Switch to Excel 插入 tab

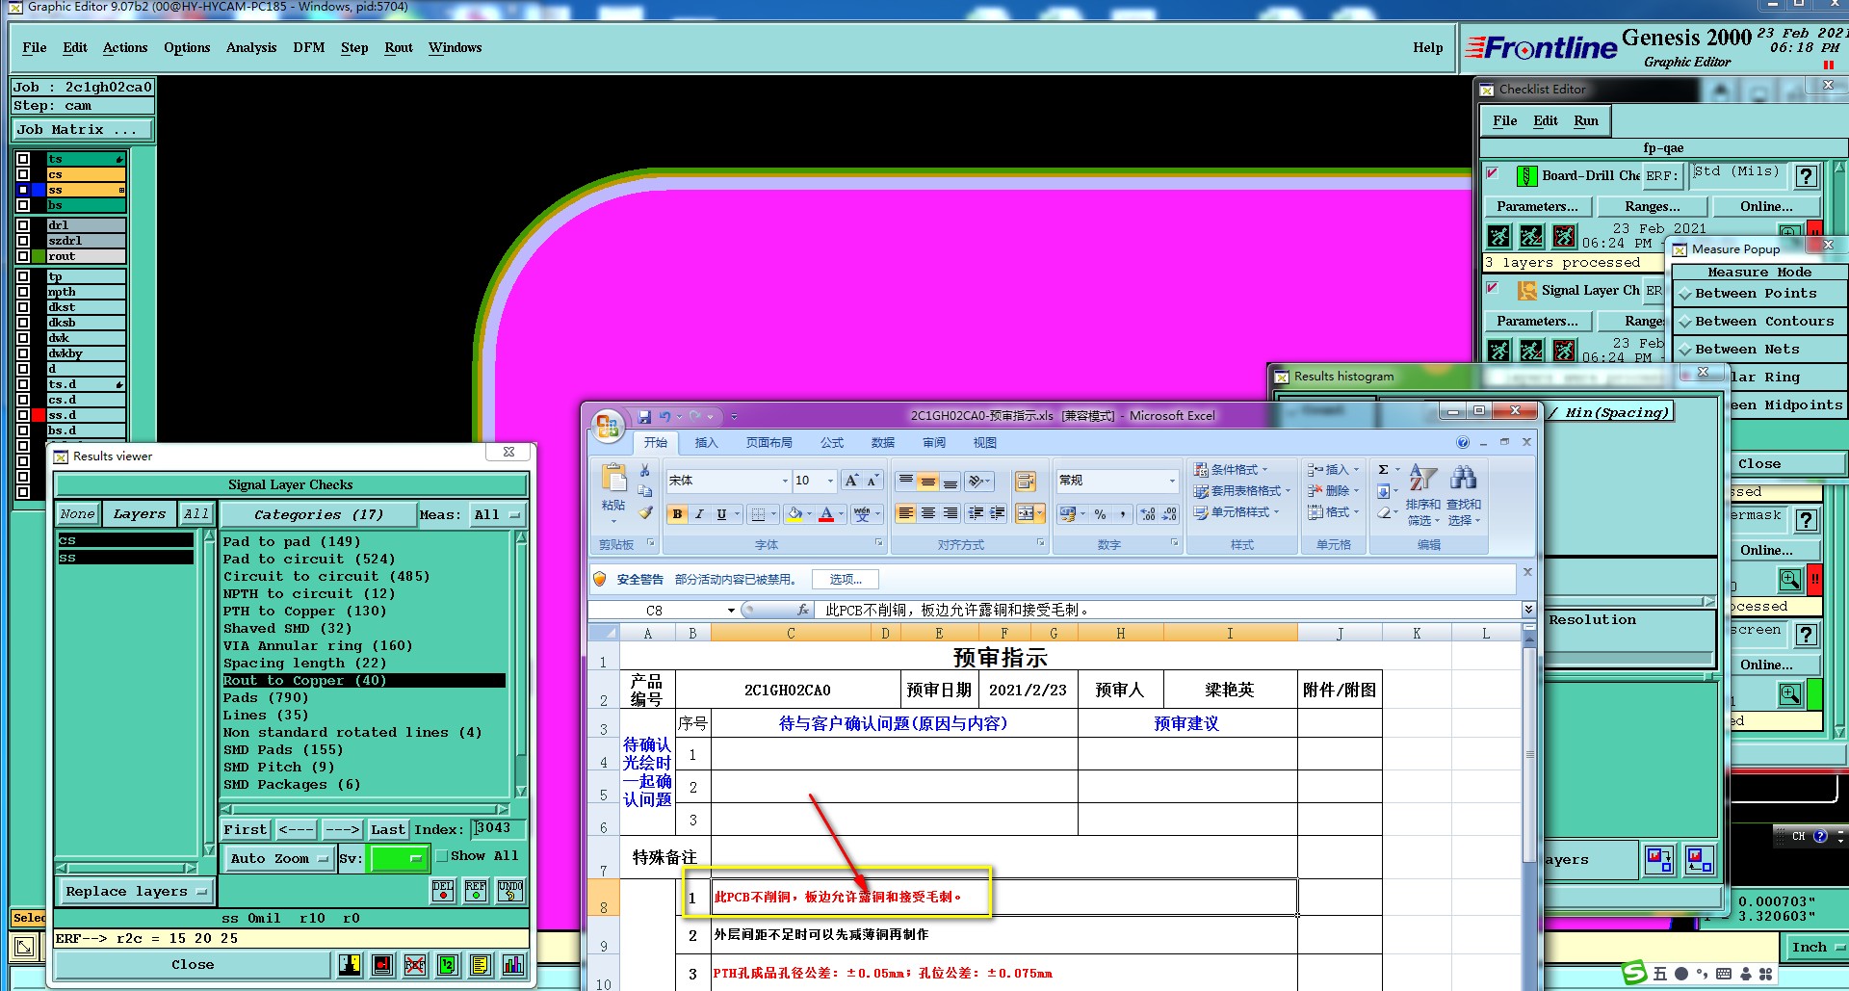click(x=707, y=443)
